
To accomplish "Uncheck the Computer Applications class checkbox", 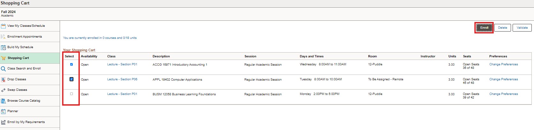I will [x=71, y=79].
